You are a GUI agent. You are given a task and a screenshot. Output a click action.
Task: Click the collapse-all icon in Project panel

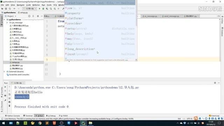(33, 16)
